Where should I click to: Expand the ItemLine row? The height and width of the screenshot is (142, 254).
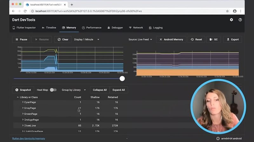23,125
